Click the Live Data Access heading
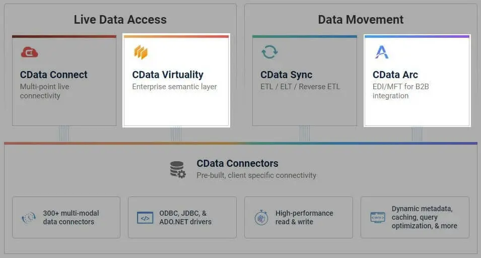Viewport: 481px width, 258px height. click(x=120, y=20)
